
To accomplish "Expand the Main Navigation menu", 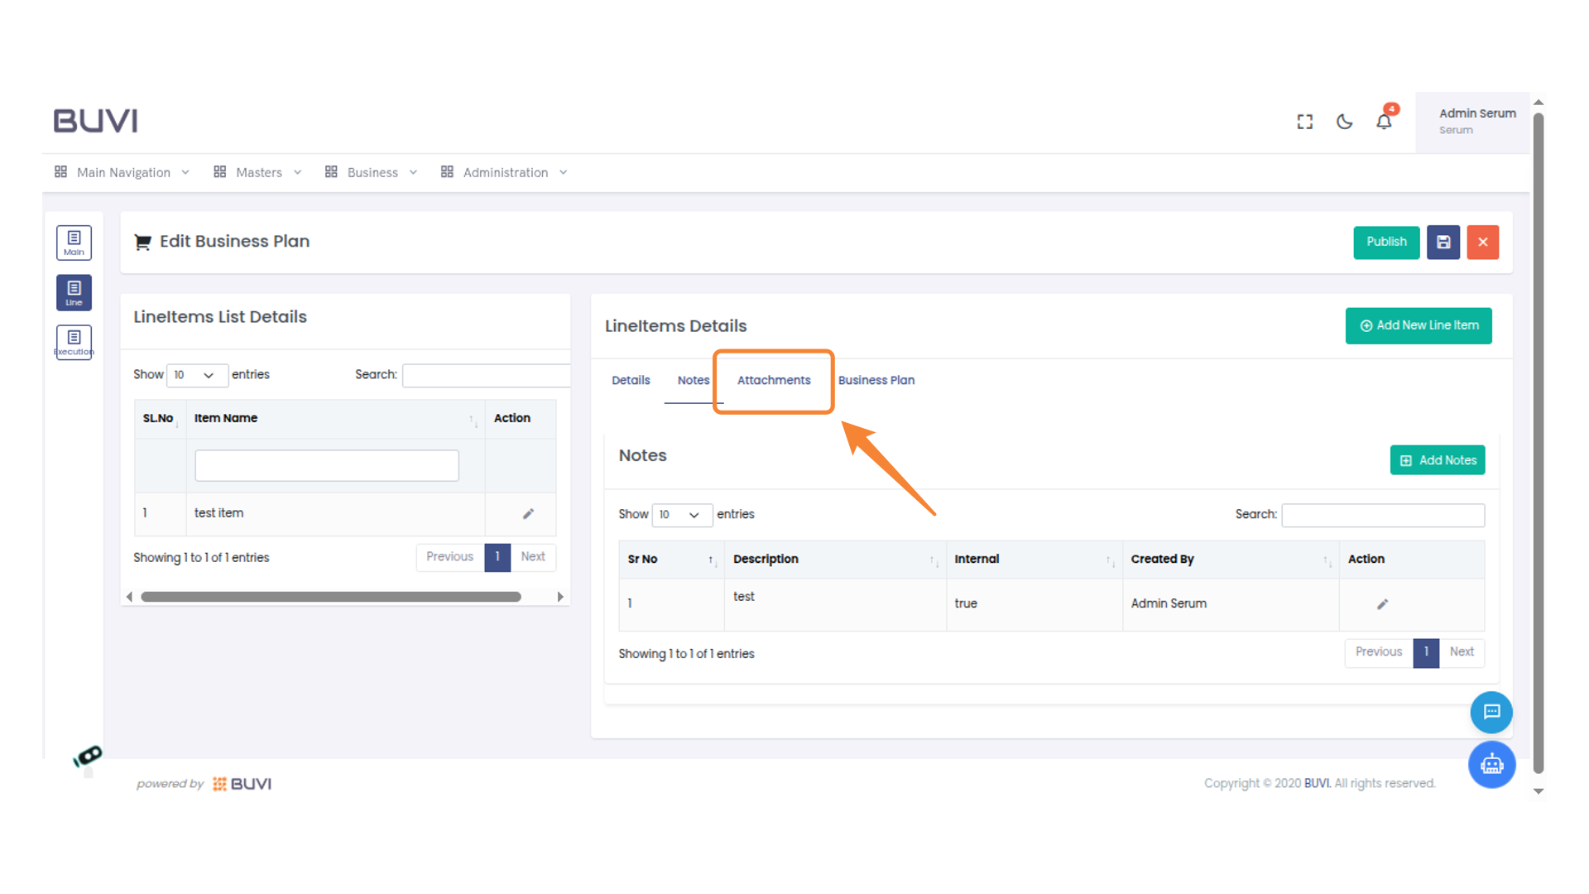I will (122, 172).
